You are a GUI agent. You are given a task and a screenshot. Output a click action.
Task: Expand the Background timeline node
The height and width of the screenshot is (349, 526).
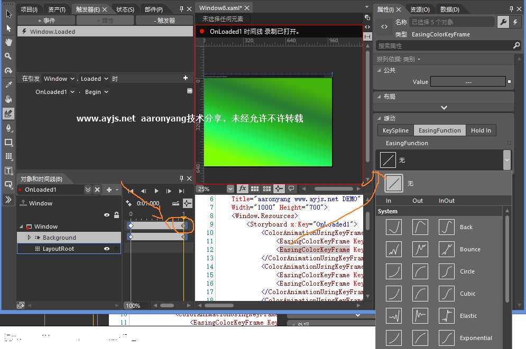[29, 238]
